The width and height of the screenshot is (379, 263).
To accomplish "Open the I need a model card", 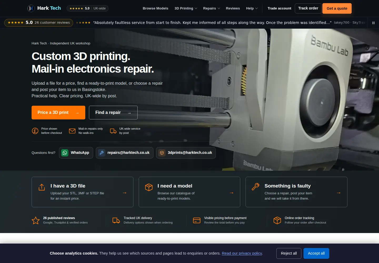I will click(189, 192).
